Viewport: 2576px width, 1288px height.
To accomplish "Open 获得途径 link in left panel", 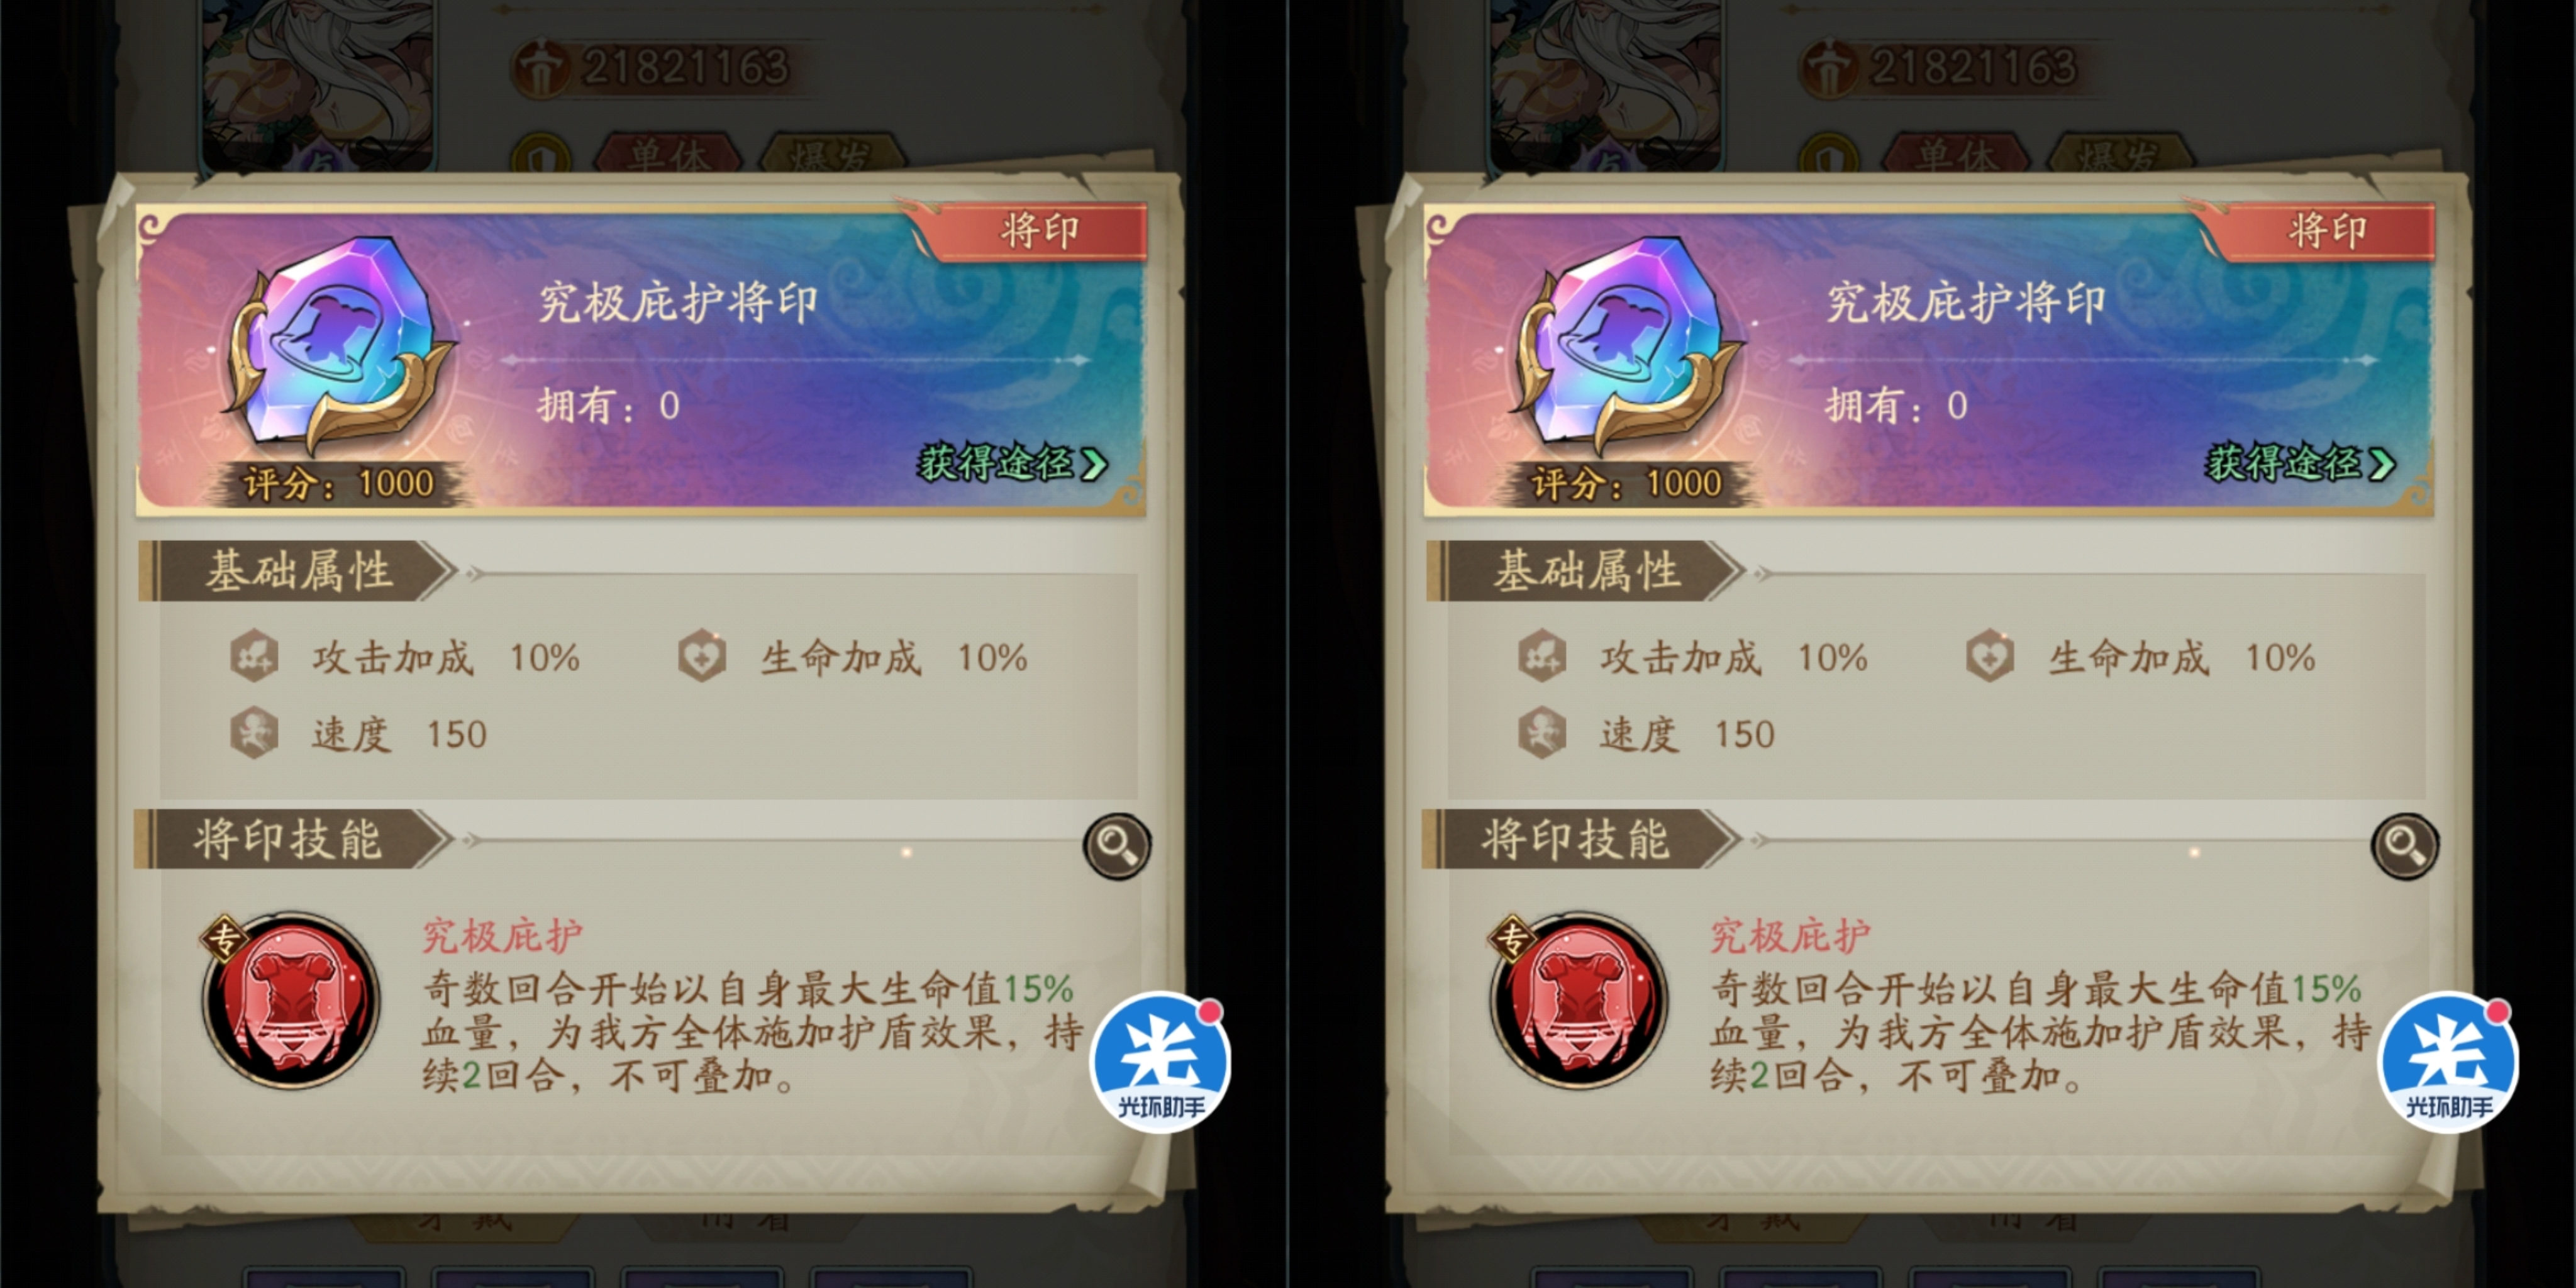I will [1012, 463].
